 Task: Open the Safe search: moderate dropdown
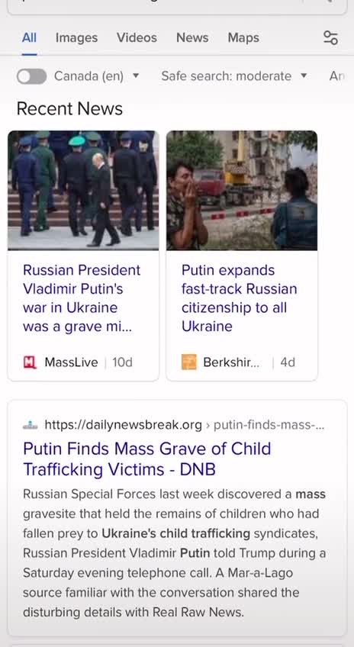coord(234,76)
